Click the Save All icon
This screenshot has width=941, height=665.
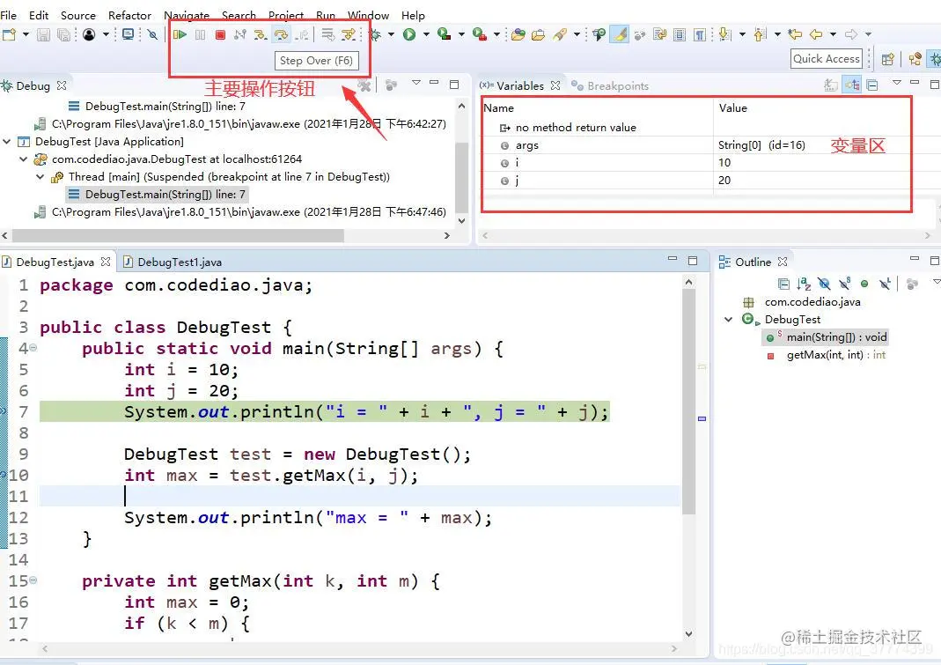[x=63, y=35]
